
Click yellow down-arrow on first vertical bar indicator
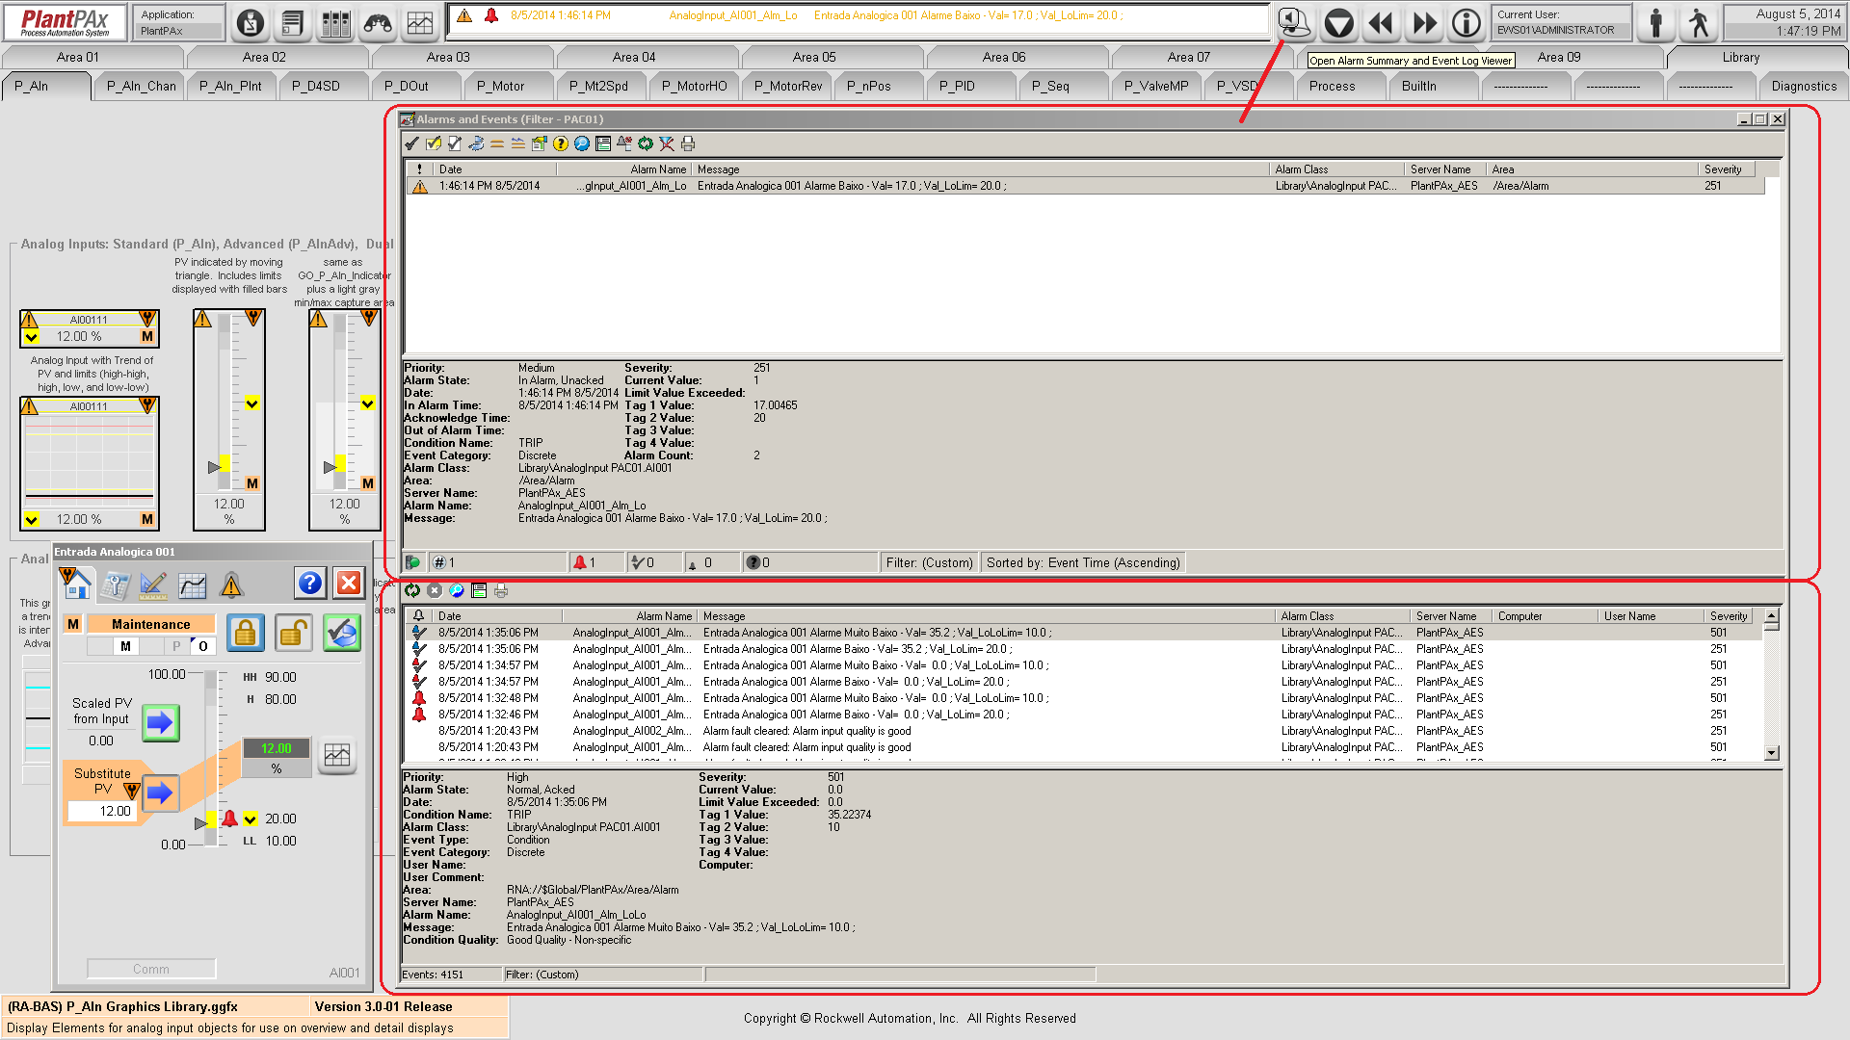coord(251,403)
